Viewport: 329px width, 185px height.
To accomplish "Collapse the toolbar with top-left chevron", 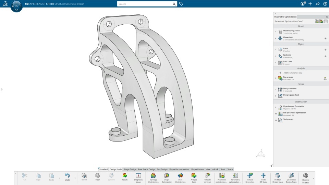I will tap(15, 173).
